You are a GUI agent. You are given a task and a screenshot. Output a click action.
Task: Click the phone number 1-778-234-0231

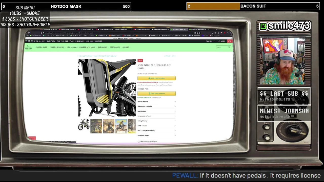[39, 41]
